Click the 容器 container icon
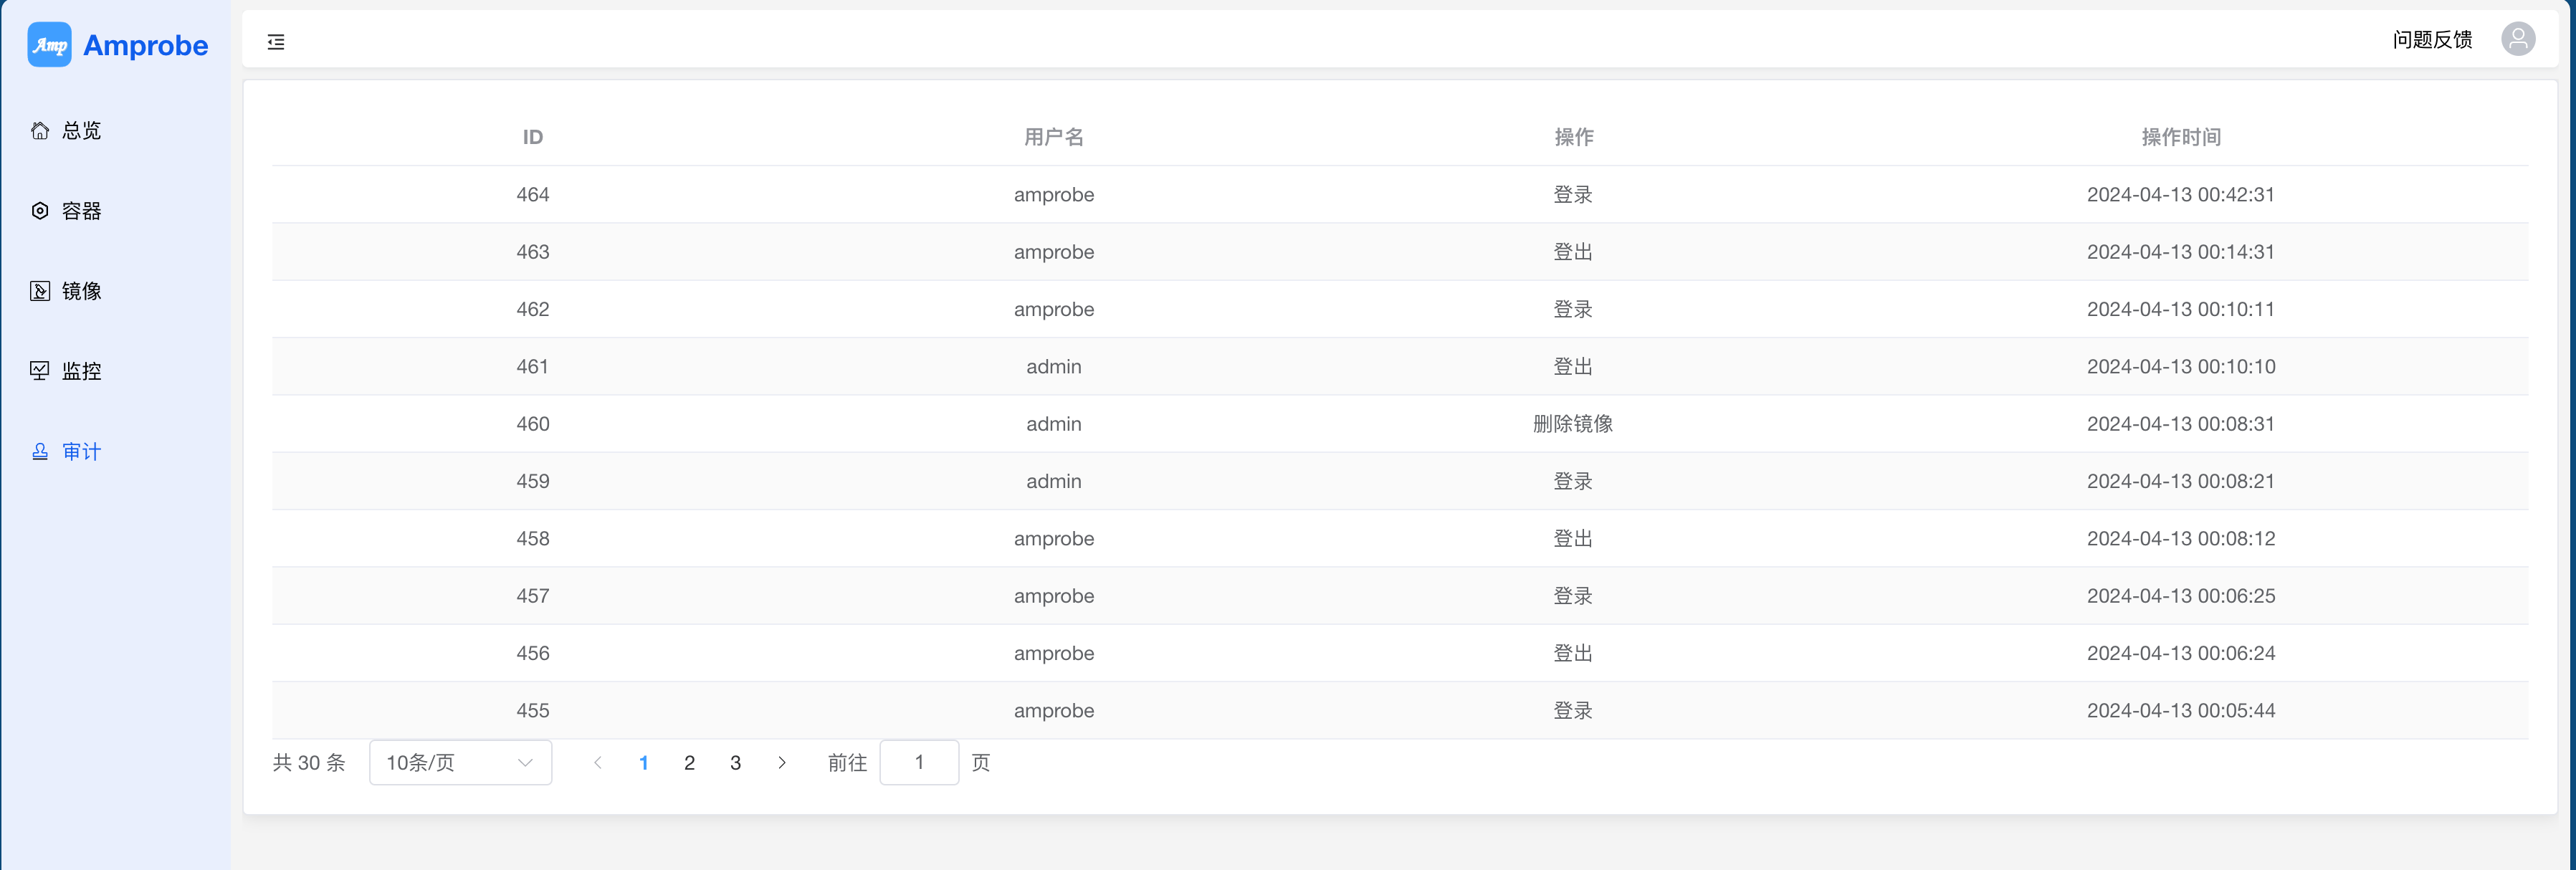Screen dimensions: 2576x870 coord(40,211)
